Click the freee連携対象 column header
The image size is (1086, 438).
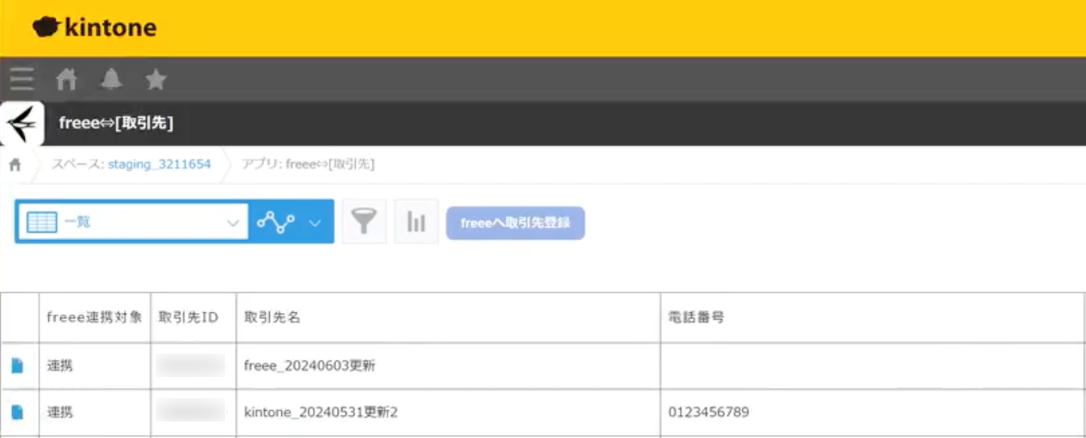point(94,318)
